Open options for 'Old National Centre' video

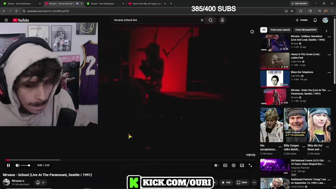(x=329, y=161)
